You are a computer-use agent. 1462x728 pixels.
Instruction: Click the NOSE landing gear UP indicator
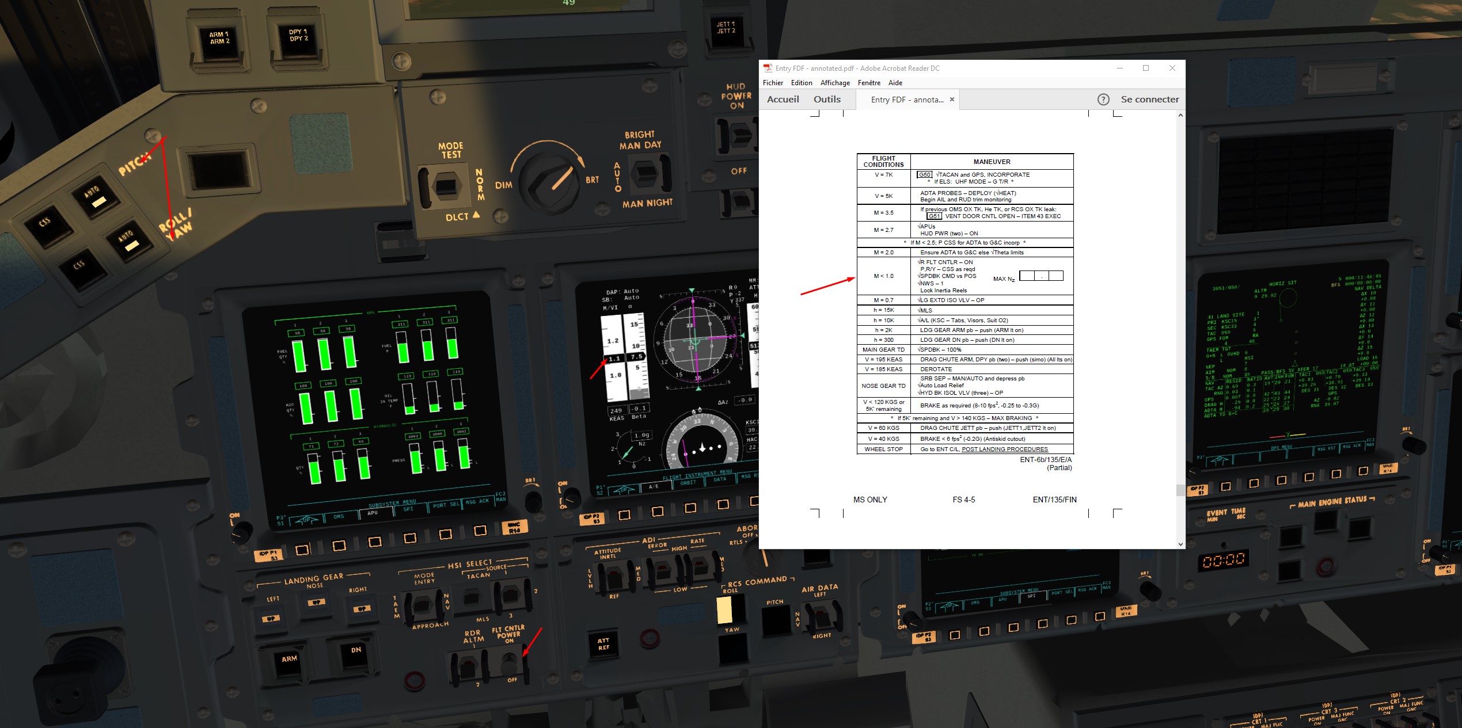[316, 603]
